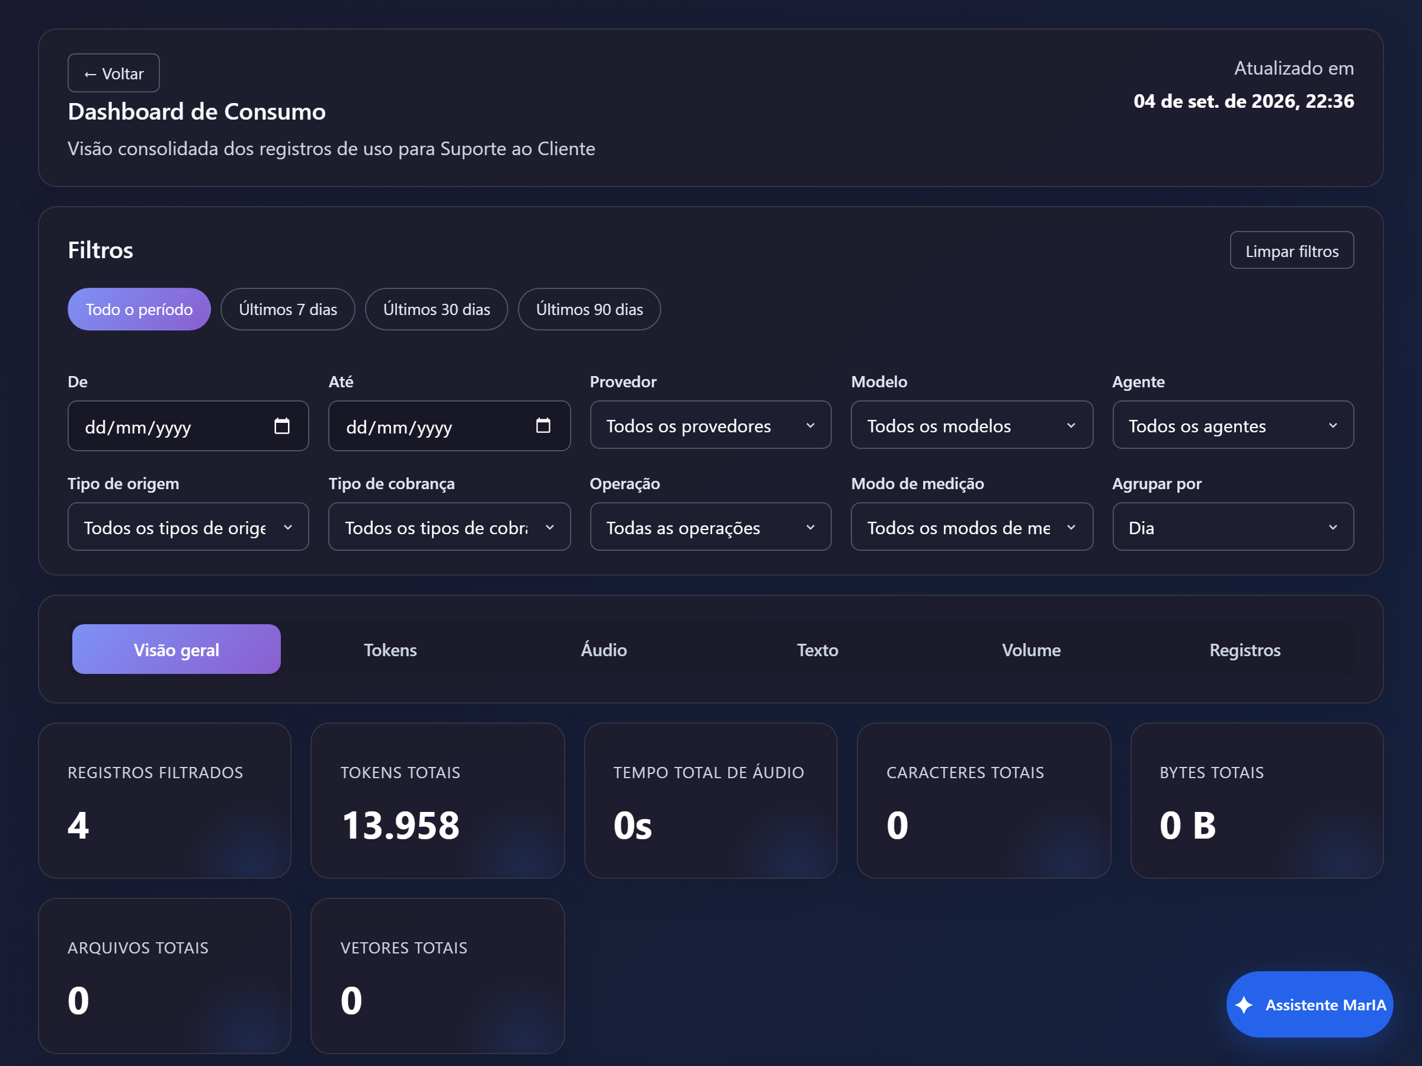
Task: Select the Todo o período filter chip
Action: click(139, 309)
